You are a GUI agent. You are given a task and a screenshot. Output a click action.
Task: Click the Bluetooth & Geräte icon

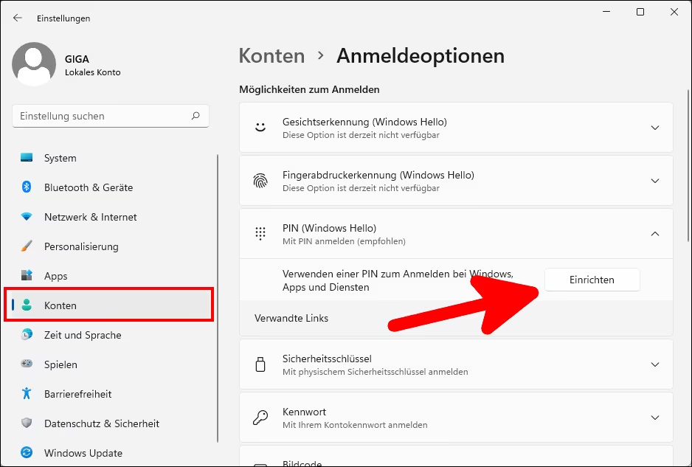[x=27, y=187]
